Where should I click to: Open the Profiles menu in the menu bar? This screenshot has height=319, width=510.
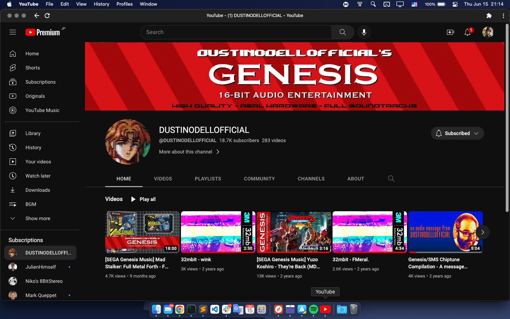coord(124,4)
